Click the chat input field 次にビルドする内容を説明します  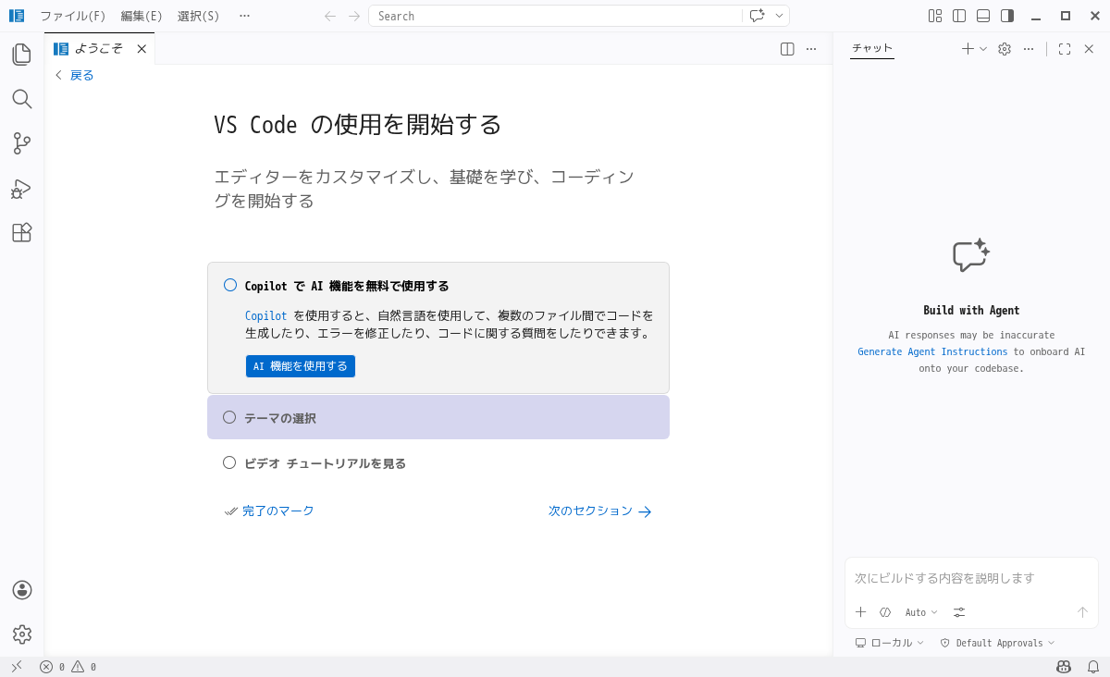[971, 578]
